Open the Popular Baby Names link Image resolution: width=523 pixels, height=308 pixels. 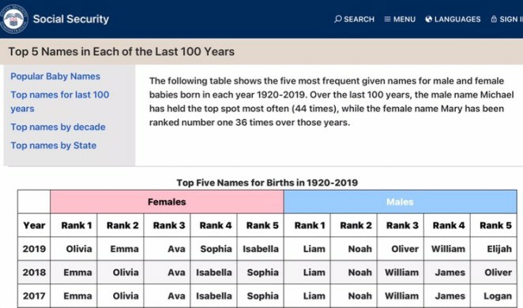55,76
